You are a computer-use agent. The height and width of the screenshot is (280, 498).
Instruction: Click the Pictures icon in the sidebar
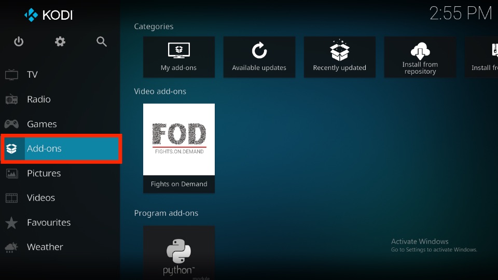[x=11, y=173]
